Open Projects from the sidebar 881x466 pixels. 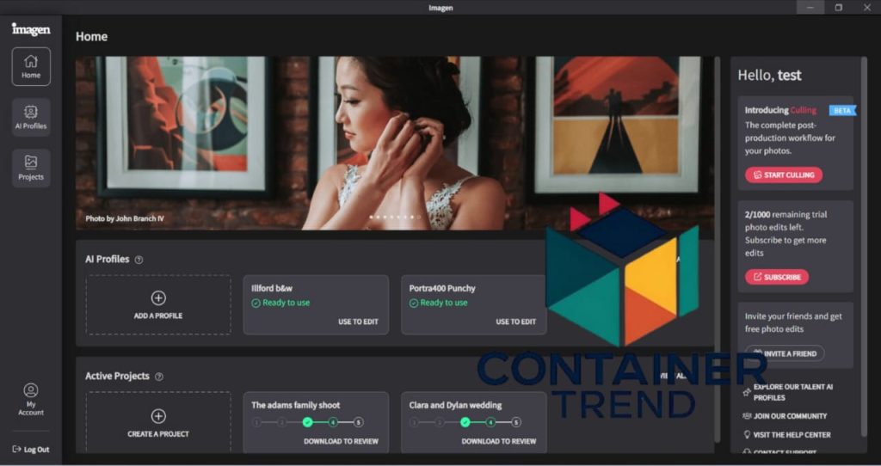point(31,168)
